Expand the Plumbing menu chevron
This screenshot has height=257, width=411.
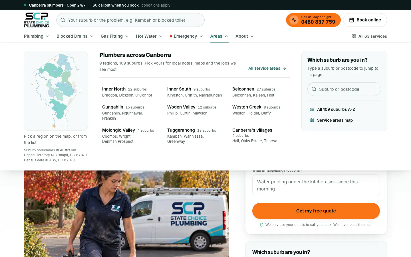pos(47,36)
